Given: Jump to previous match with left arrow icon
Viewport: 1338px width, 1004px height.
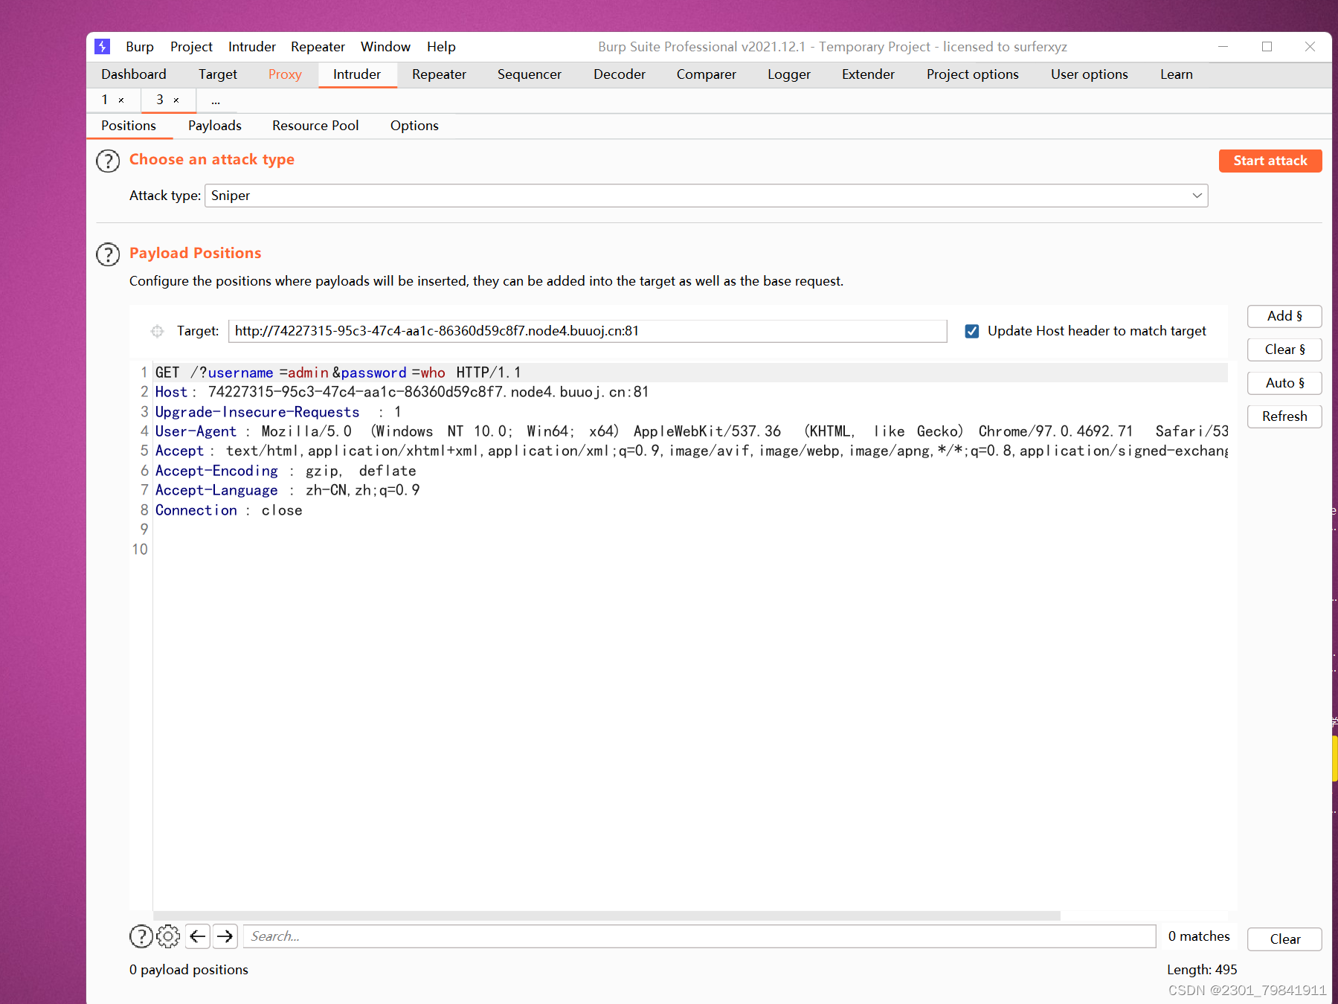Looking at the screenshot, I should coord(196,936).
